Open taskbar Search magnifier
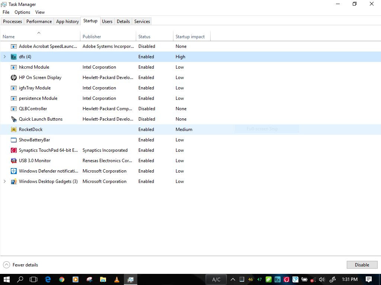 pyautogui.click(x=20, y=279)
